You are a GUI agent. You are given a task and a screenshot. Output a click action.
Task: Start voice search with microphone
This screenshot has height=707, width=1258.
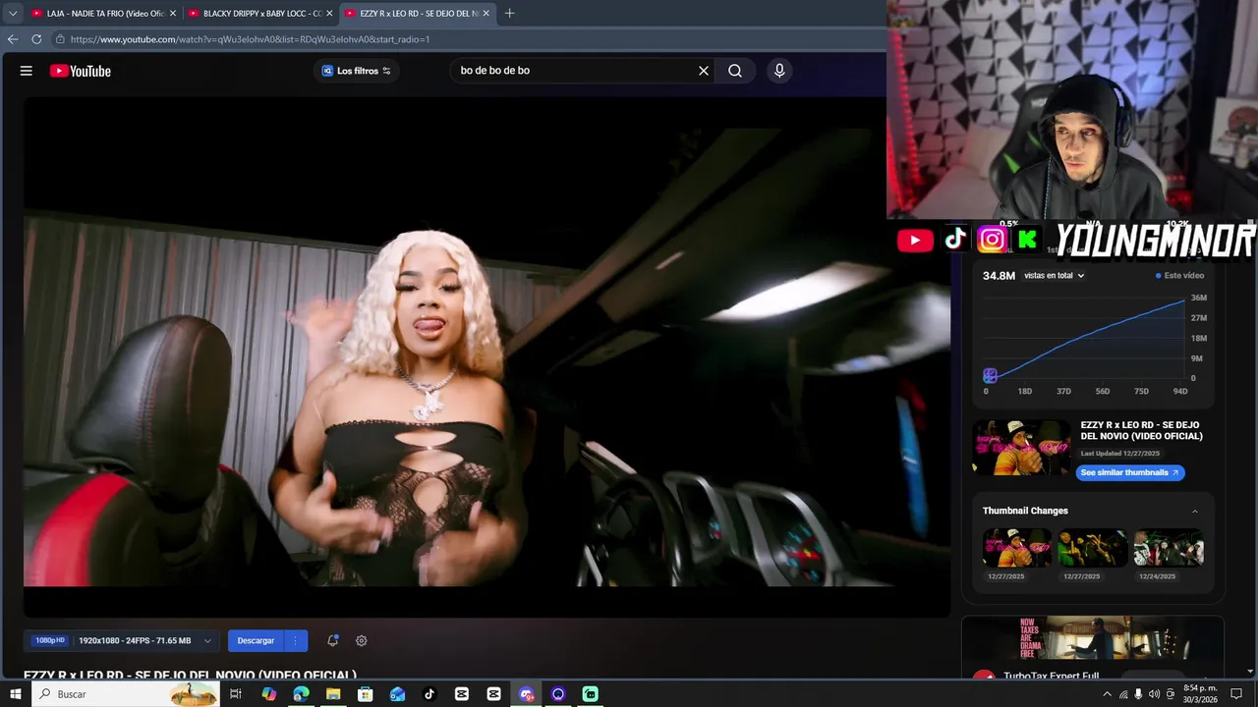(779, 71)
